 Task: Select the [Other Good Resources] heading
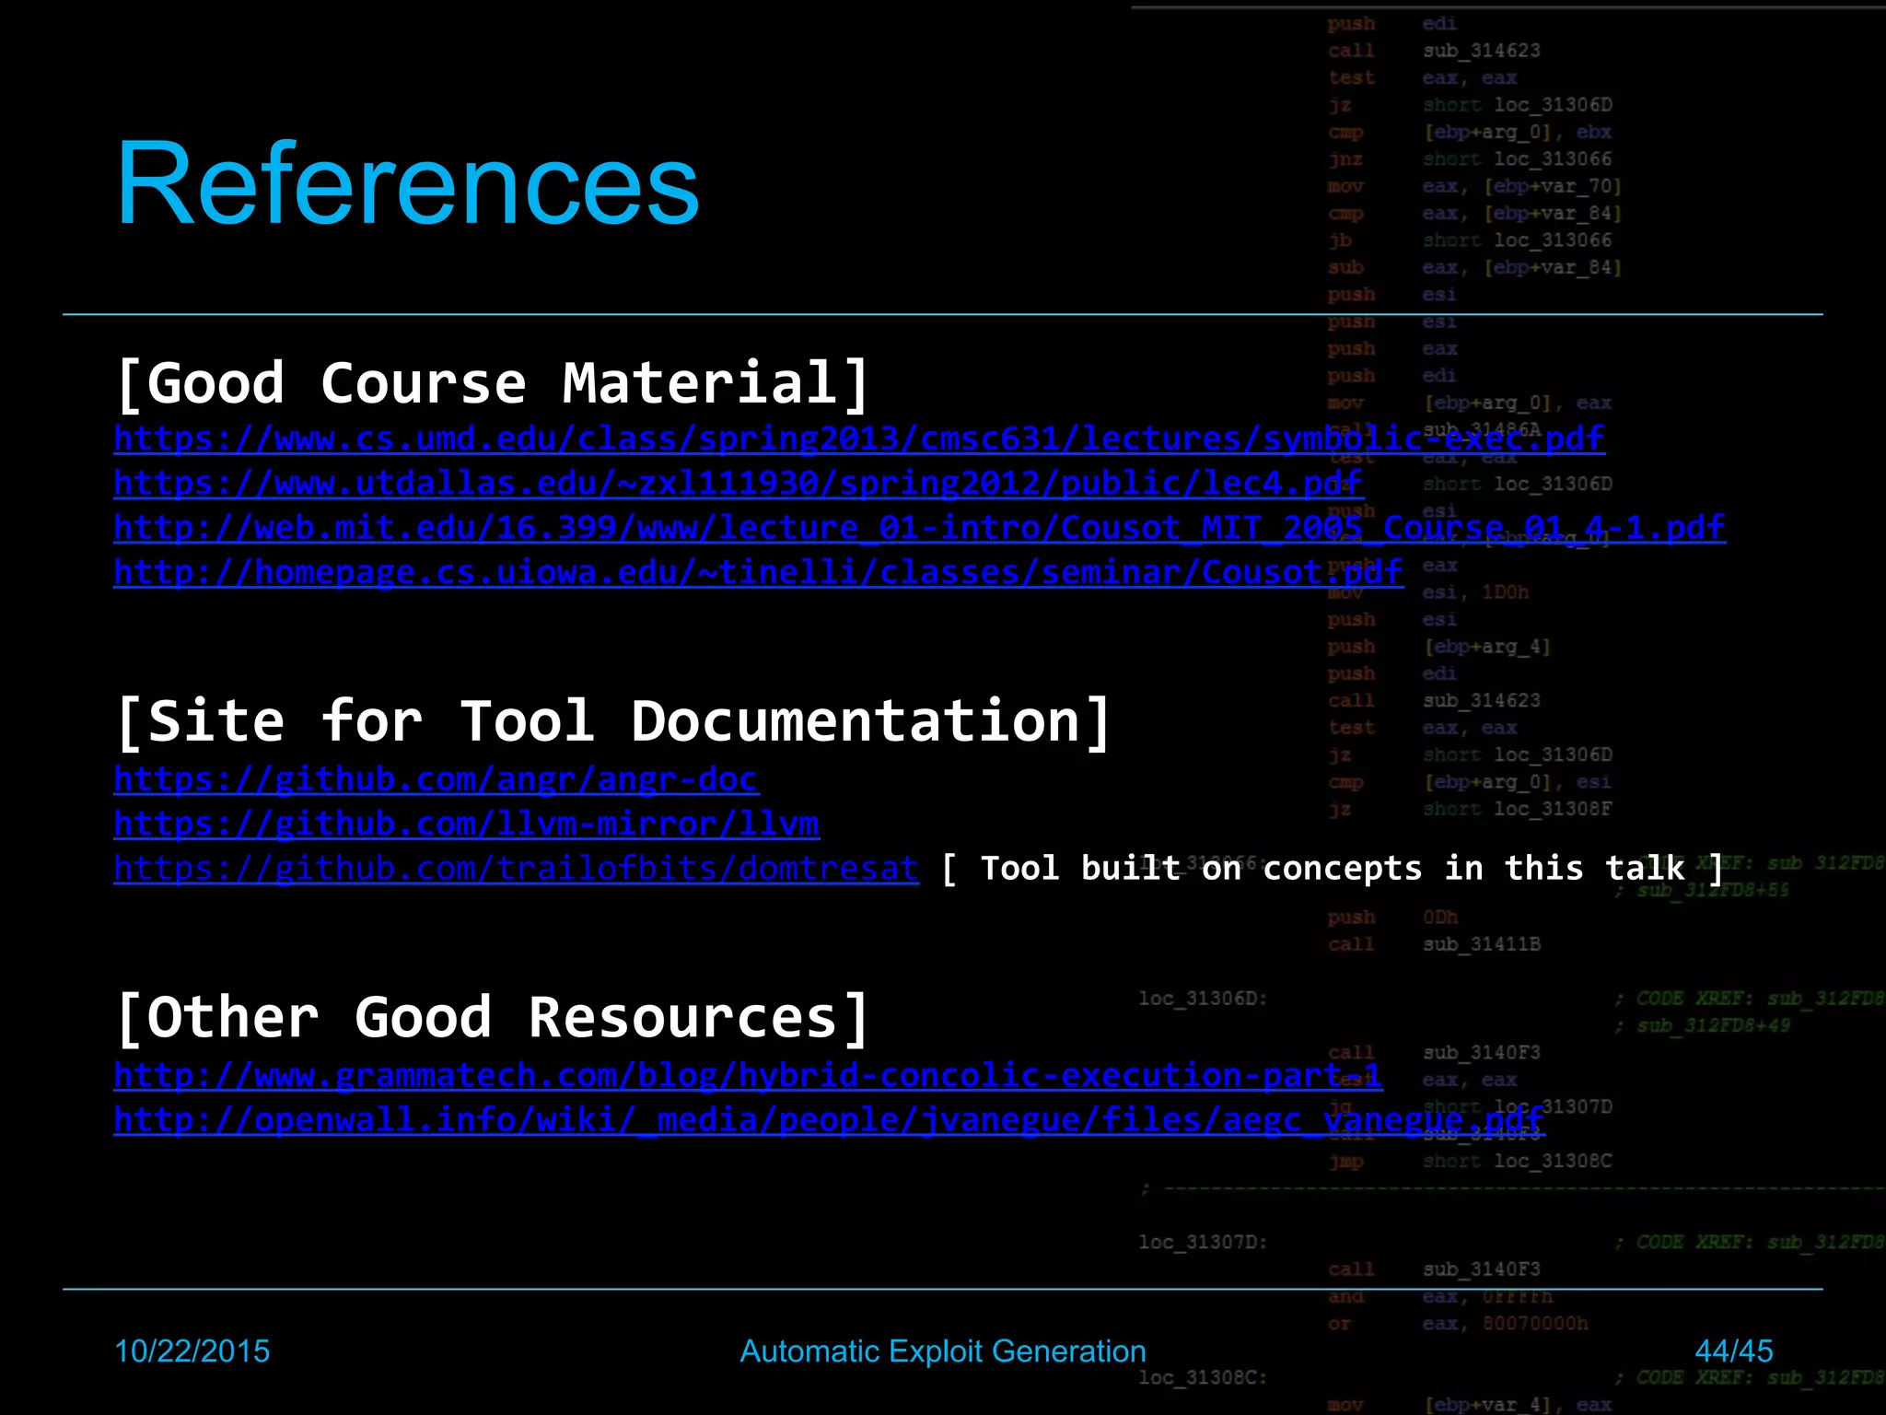tap(493, 1018)
